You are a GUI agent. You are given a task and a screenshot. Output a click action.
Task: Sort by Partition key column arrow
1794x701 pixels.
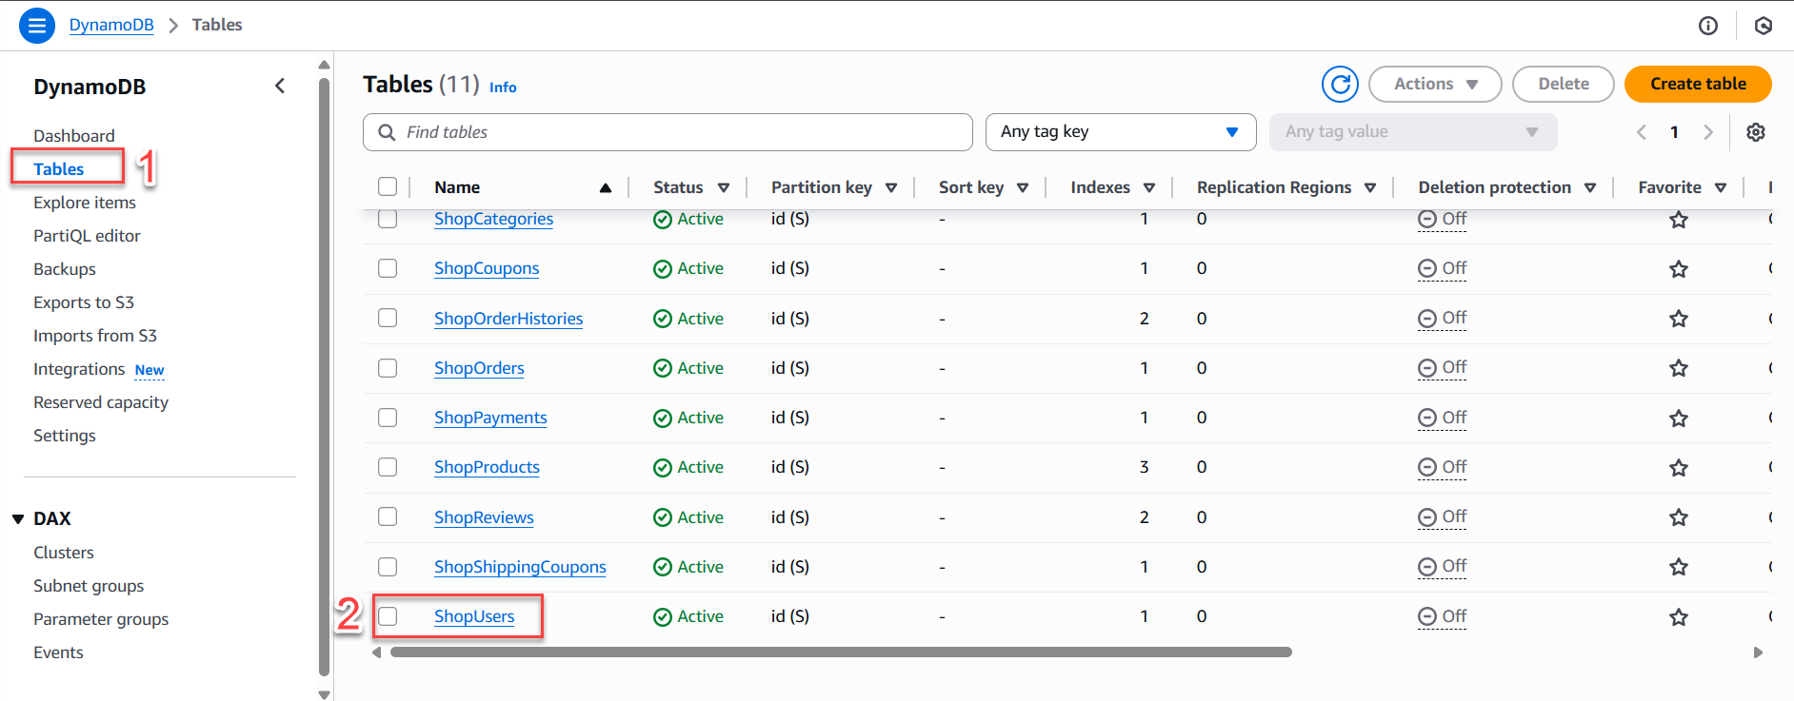tap(891, 188)
